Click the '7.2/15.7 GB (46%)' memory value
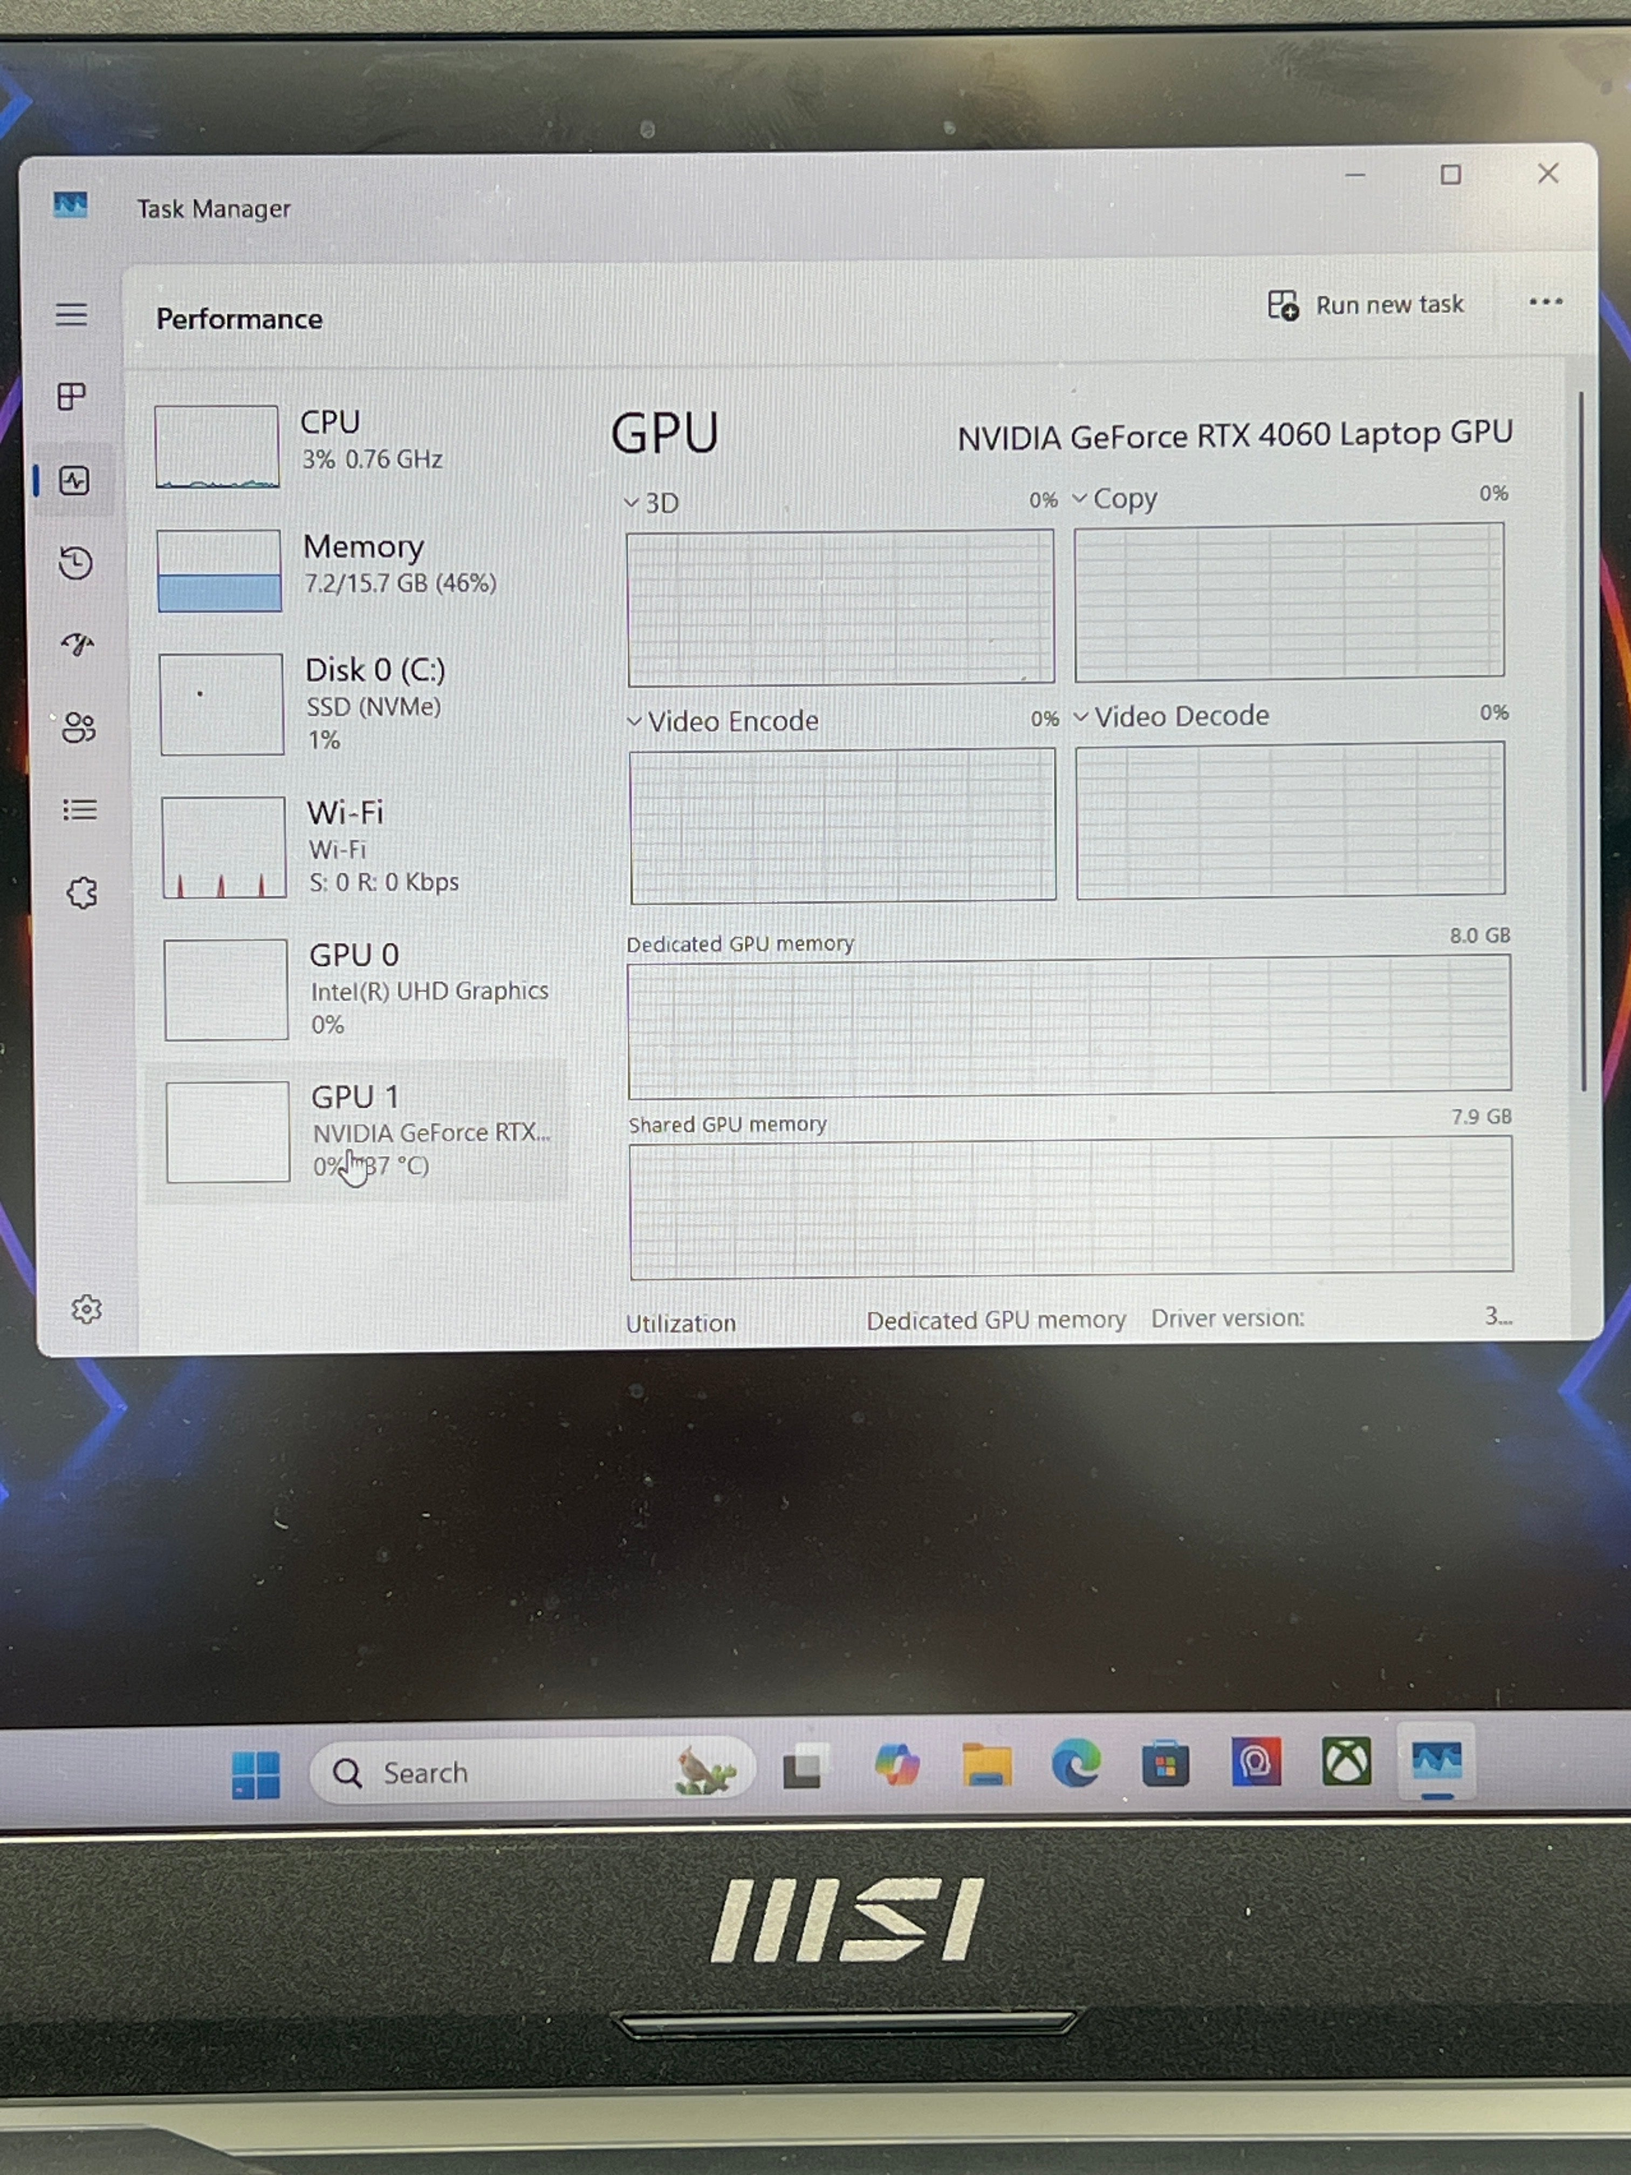The height and width of the screenshot is (2175, 1631). click(x=400, y=583)
